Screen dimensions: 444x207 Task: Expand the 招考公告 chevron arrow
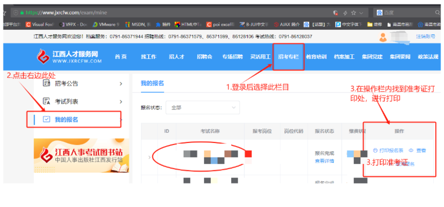[x=121, y=84]
